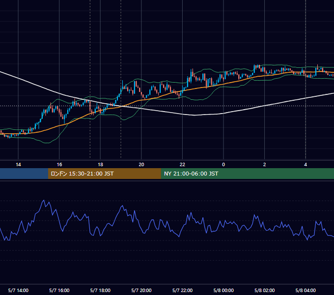This screenshot has height=295, width=334.
Task: Click the hour label 4 on time axis
Action: click(x=306, y=165)
